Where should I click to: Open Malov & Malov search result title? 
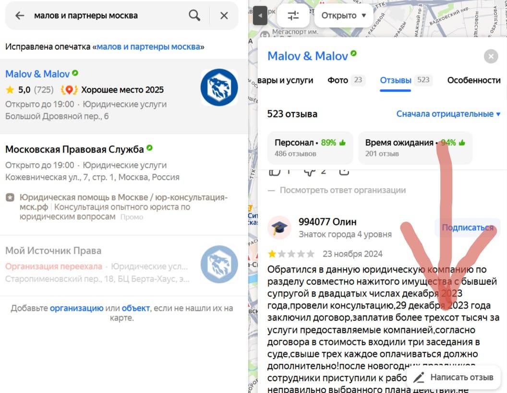click(x=37, y=74)
